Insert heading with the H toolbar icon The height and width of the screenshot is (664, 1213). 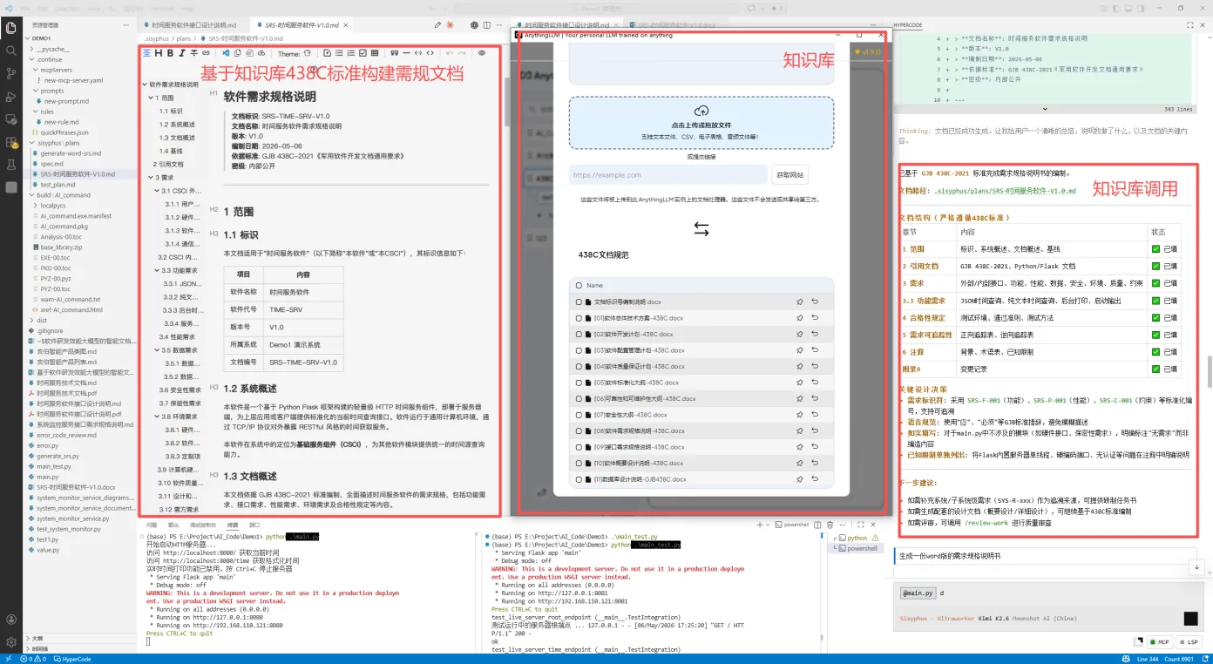point(158,53)
